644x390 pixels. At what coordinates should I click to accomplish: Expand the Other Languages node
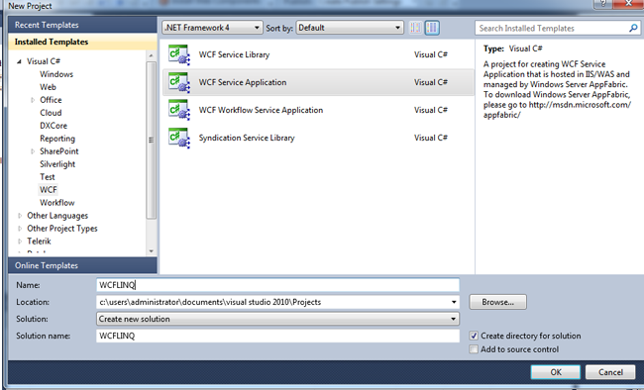(20, 216)
